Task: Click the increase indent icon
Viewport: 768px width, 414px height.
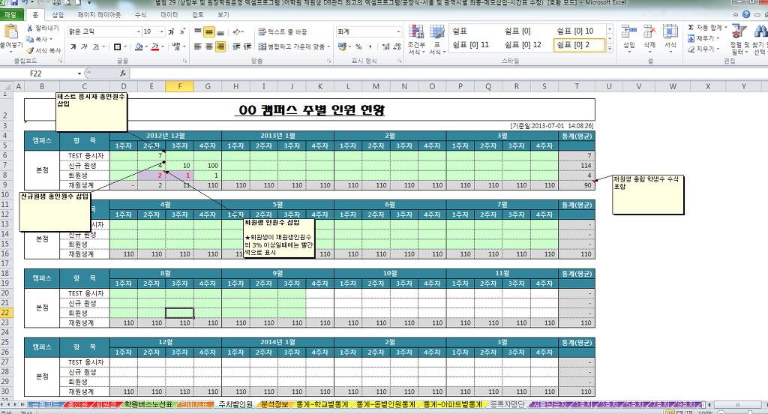Action: coord(247,46)
